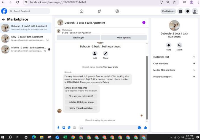Open the $1,013 Marketplace listing link
The width and height of the screenshot is (200, 140).
[x=77, y=33]
